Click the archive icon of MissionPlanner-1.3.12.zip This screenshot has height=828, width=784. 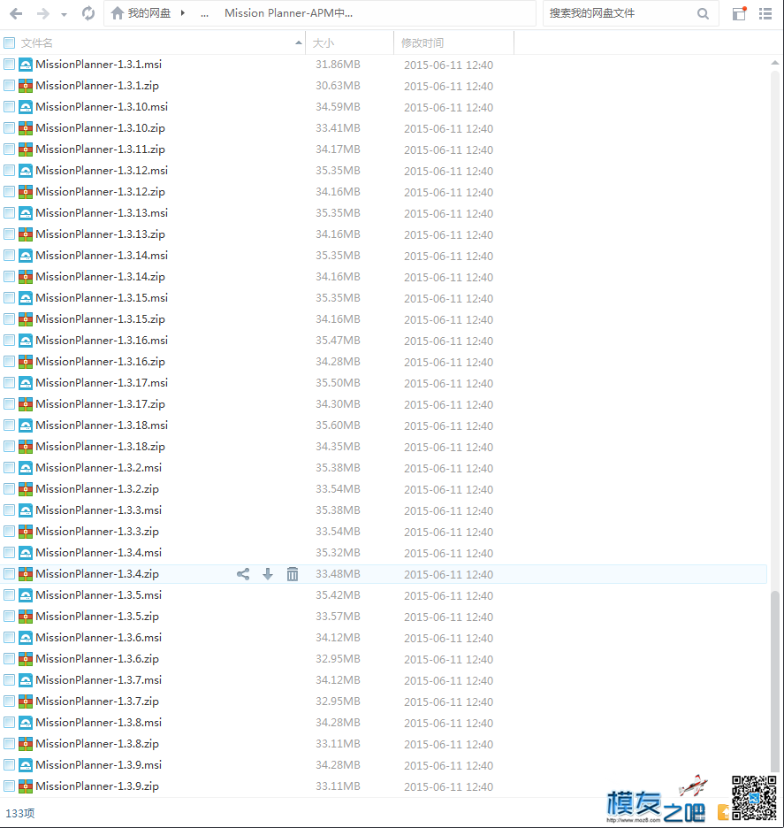point(26,192)
